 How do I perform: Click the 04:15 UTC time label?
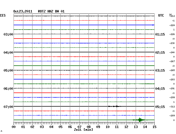tap(160, 89)
